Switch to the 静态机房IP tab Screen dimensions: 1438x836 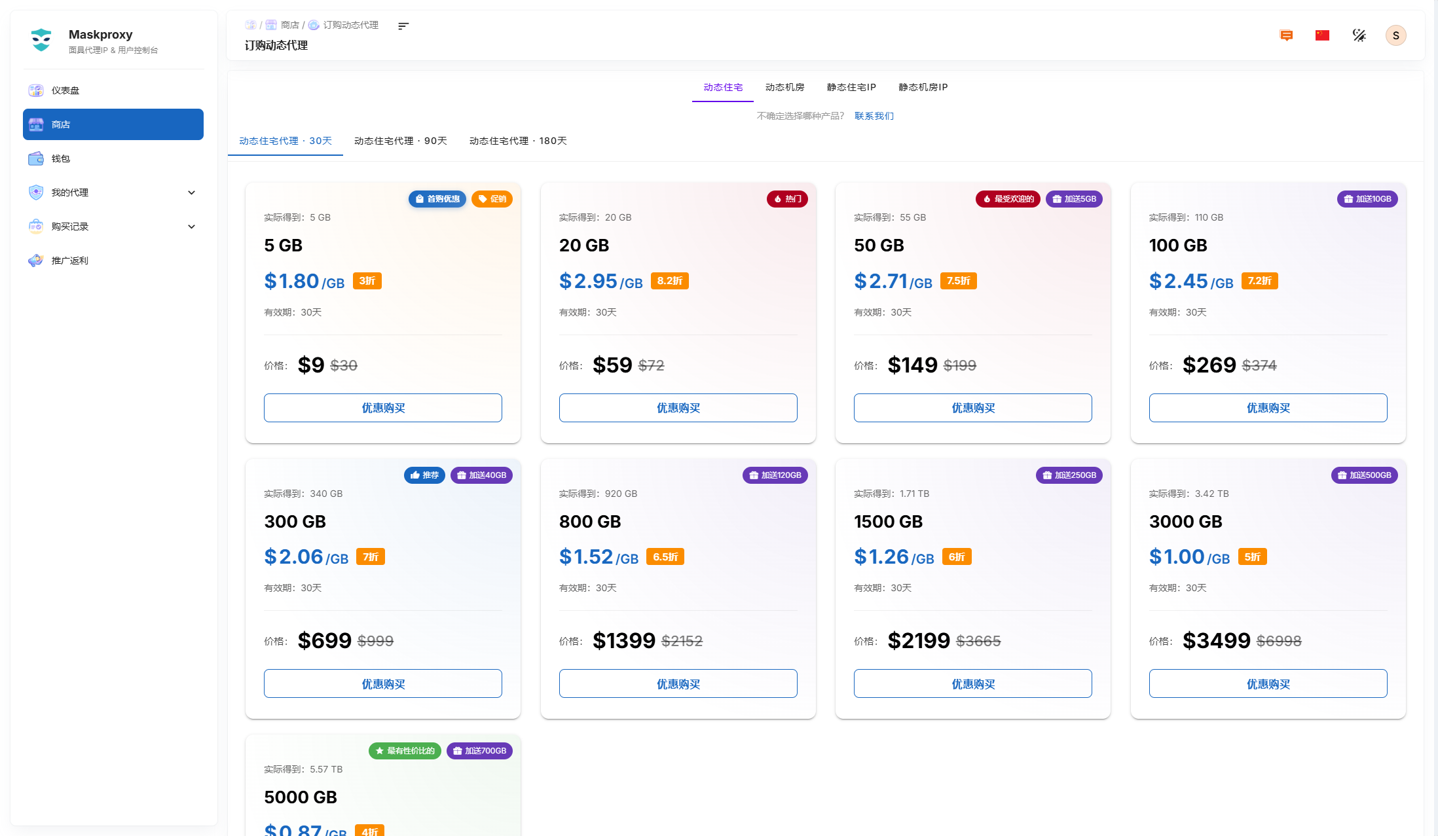tap(923, 87)
